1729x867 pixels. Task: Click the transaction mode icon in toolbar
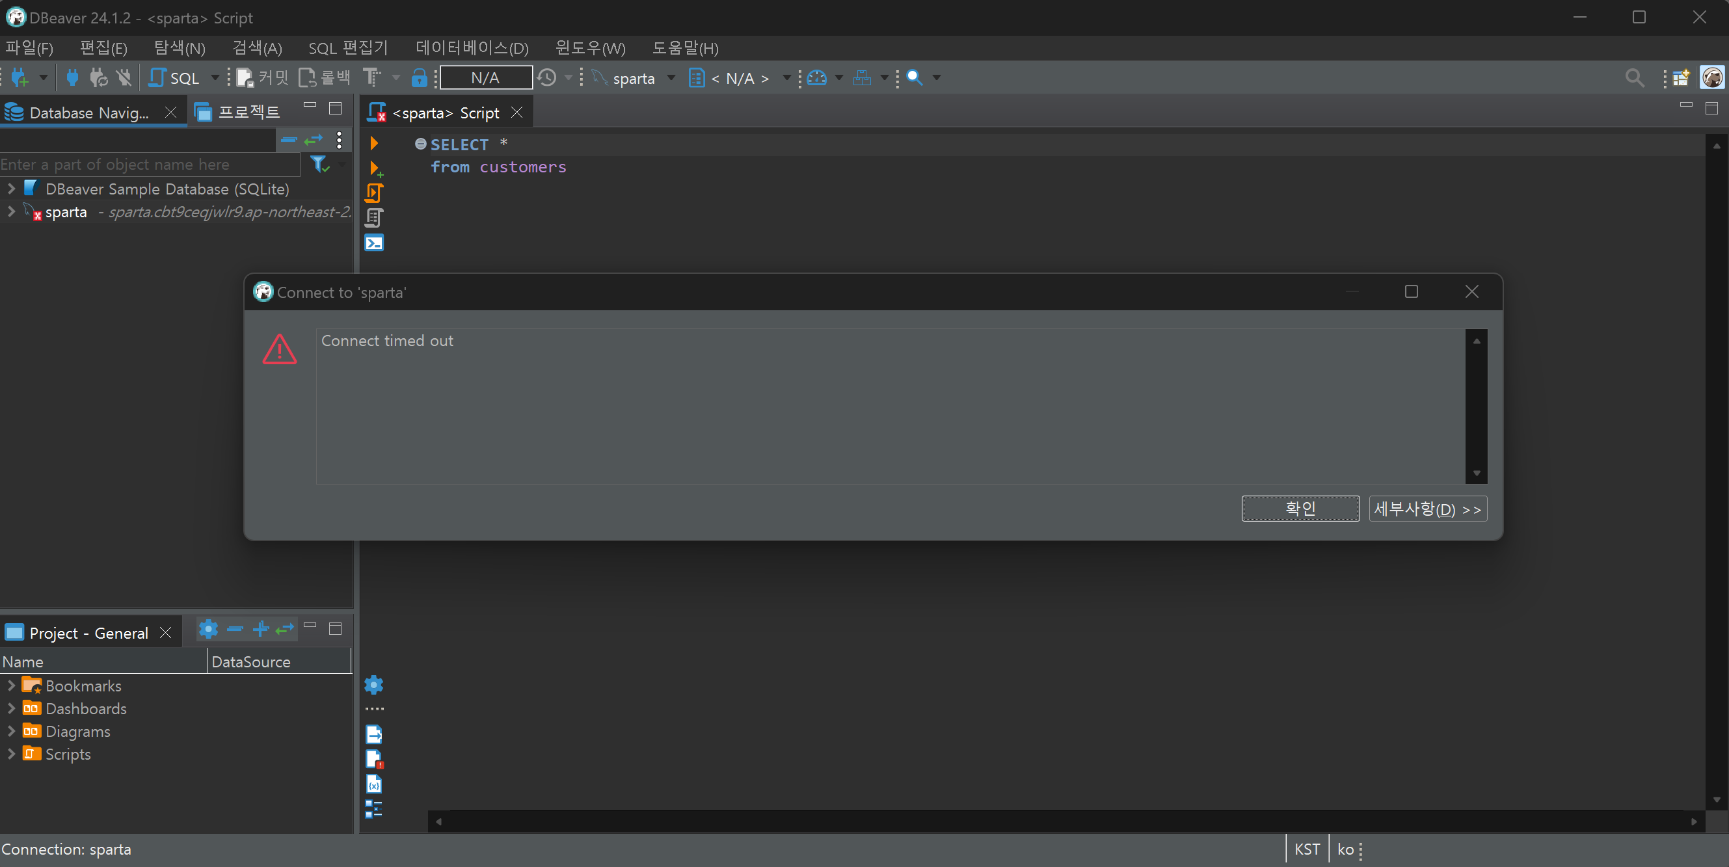coord(371,78)
